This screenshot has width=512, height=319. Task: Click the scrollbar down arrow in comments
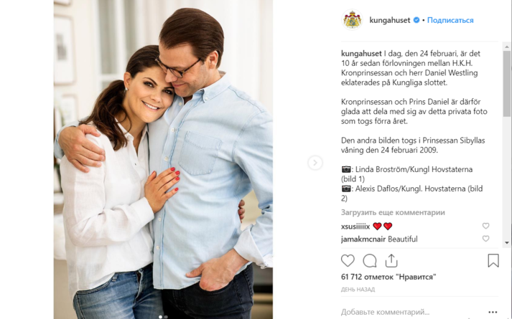pyautogui.click(x=507, y=243)
